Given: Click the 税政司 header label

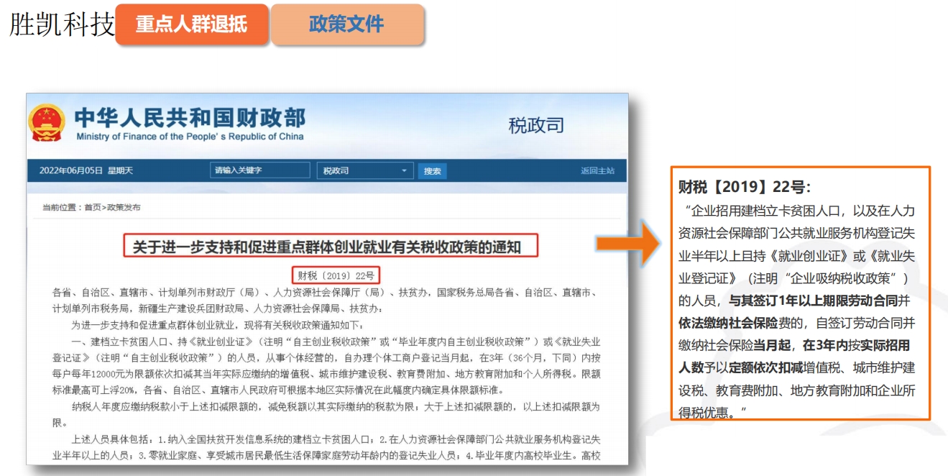Looking at the screenshot, I should [535, 125].
